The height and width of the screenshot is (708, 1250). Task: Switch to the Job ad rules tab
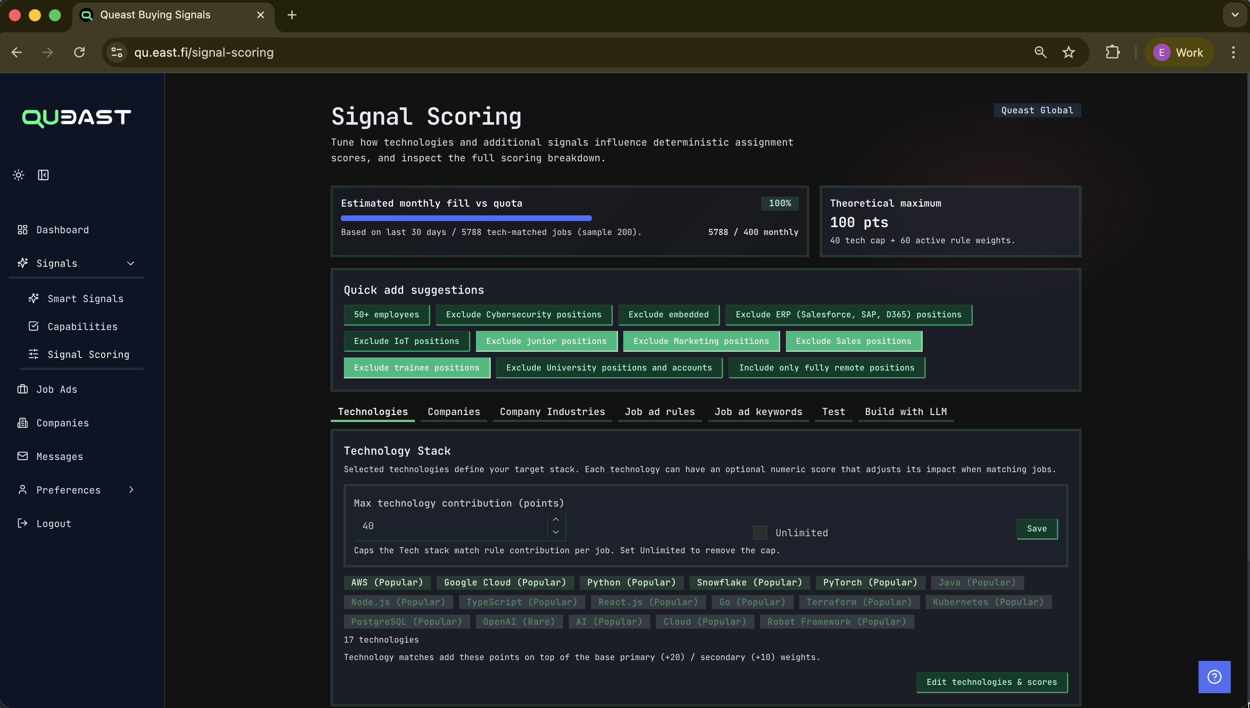(x=659, y=412)
